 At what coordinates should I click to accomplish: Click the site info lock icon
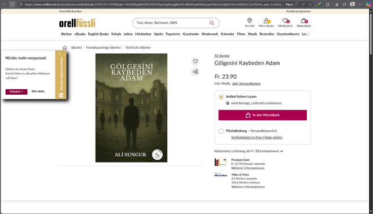(21, 4)
